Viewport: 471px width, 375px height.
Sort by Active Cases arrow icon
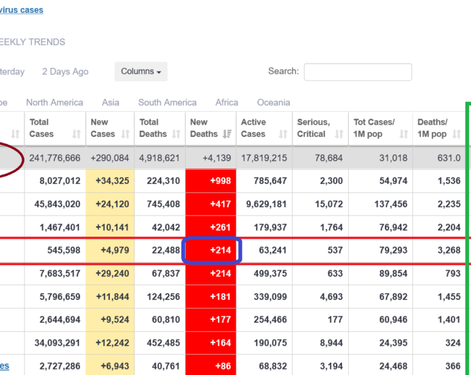coord(283,134)
